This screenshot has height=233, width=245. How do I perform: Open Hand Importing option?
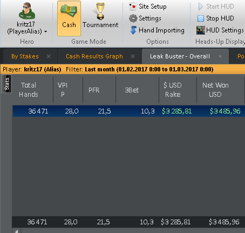click(161, 30)
